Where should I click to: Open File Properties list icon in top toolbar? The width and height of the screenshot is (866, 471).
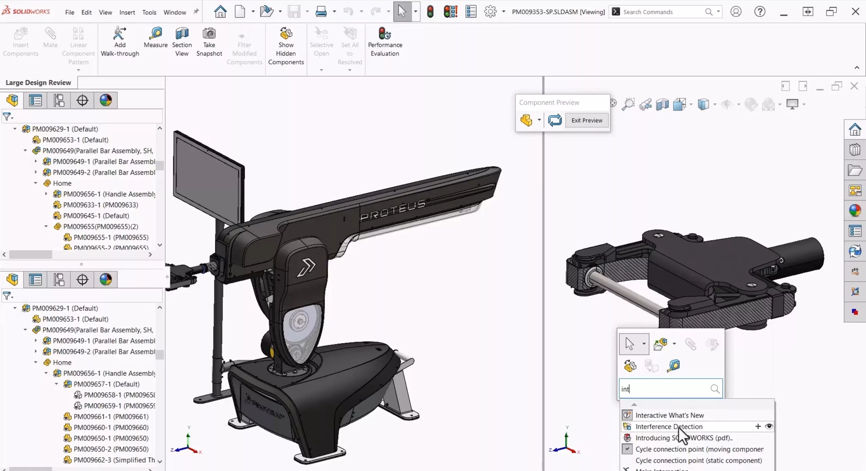(471, 12)
